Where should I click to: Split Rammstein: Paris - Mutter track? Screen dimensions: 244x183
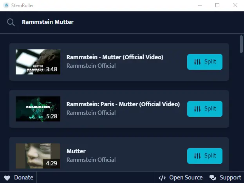click(204, 109)
